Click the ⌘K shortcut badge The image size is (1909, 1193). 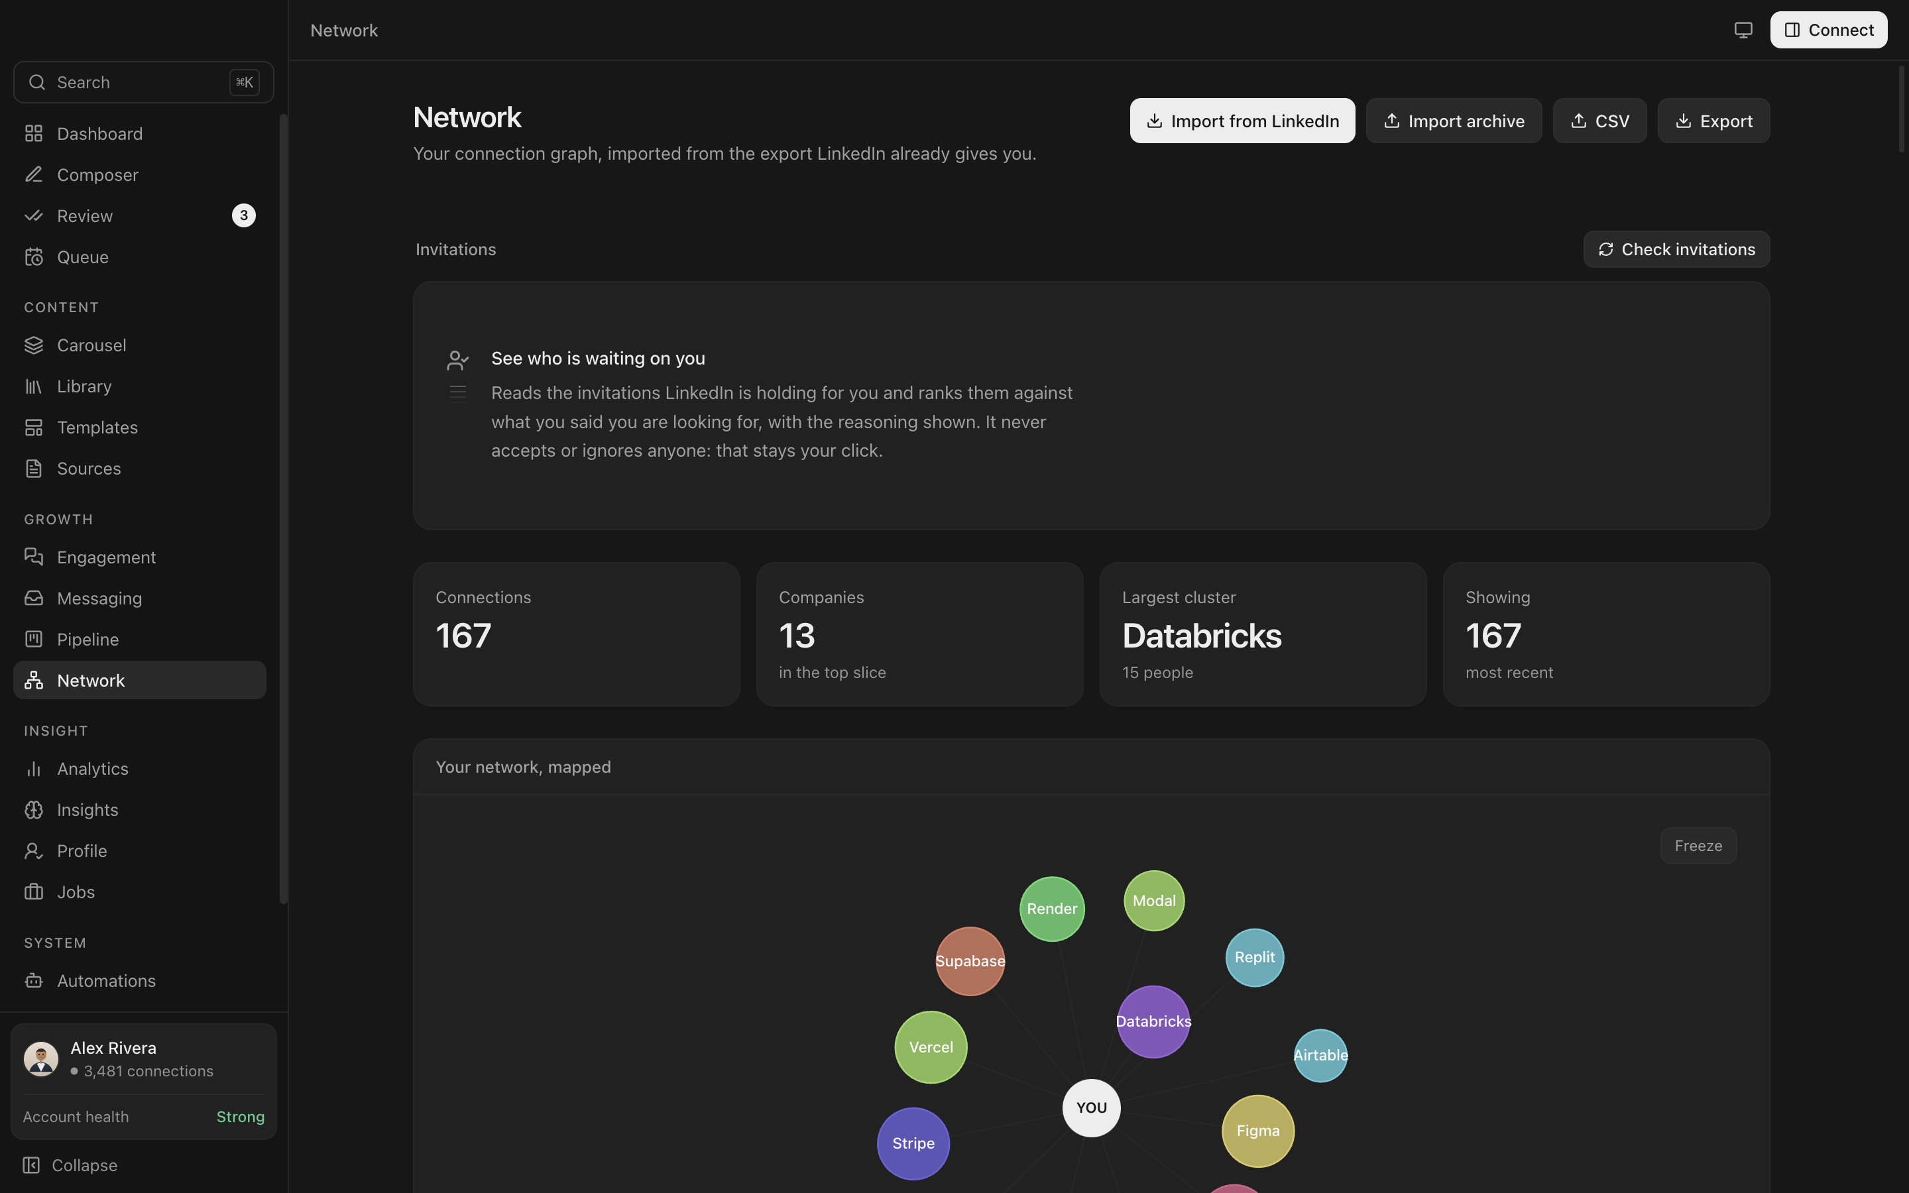(x=245, y=82)
